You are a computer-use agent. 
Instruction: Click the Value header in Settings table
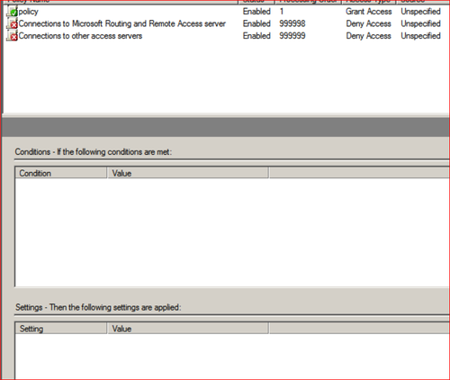188,329
